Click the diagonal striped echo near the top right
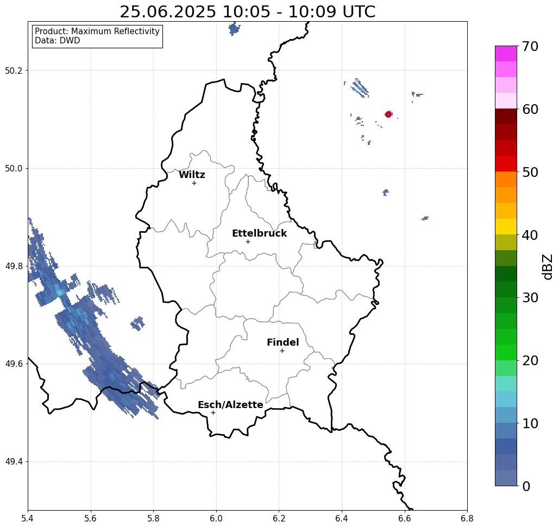The width and height of the screenshot is (559, 528). (x=360, y=87)
